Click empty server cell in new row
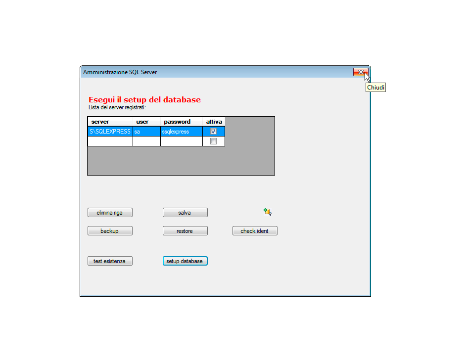The image size is (465, 362). pos(110,141)
